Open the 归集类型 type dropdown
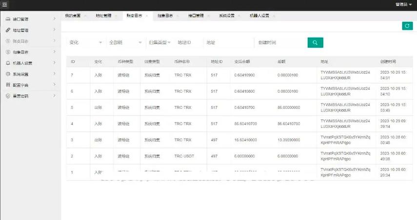Viewport: 417px width, 220px height. pyautogui.click(x=159, y=42)
